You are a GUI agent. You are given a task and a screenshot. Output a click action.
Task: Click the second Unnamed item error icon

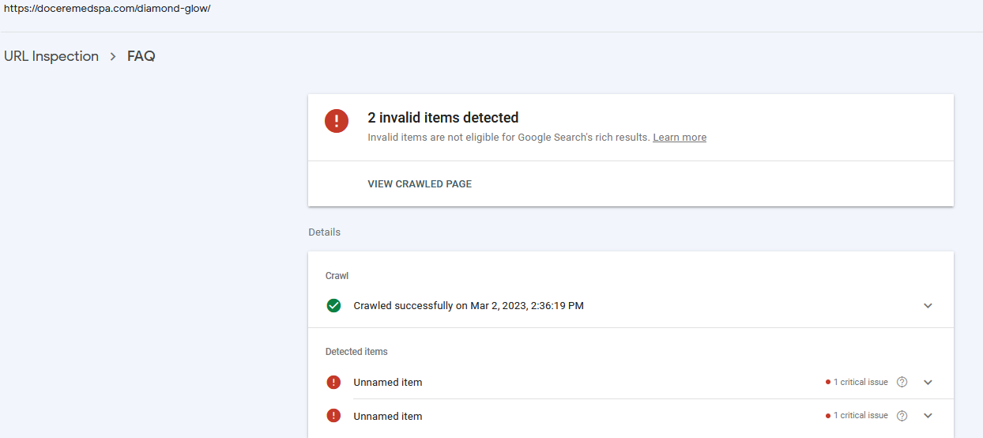[333, 416]
